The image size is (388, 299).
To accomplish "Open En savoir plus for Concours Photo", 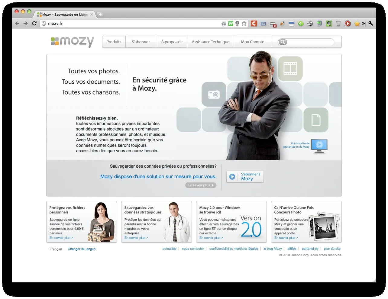I will pos(286,238).
